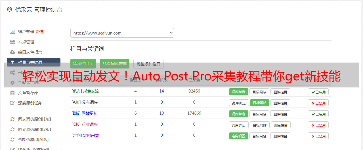
Task: Click the red 充值 recharge link
Action: tap(39, 32)
